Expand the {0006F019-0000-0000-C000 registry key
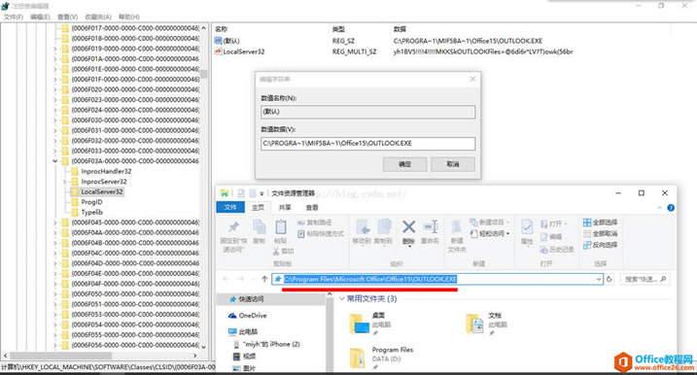Image resolution: width=697 pixels, height=375 pixels. click(x=55, y=49)
